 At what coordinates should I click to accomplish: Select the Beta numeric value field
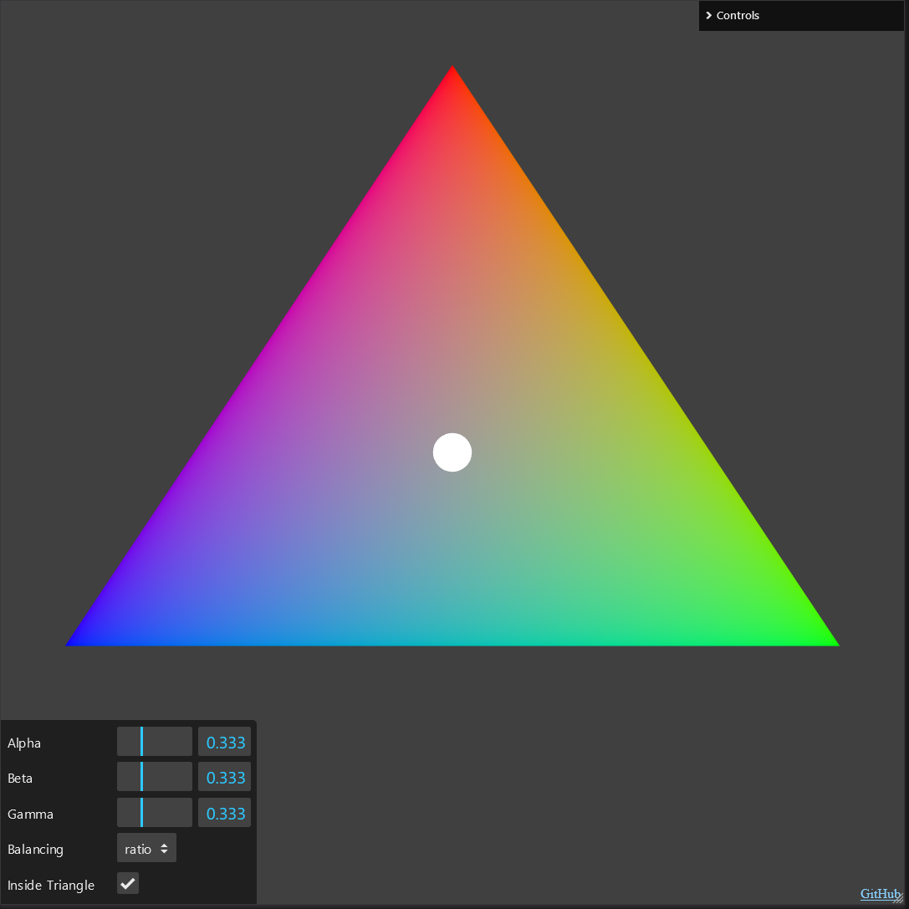point(224,776)
